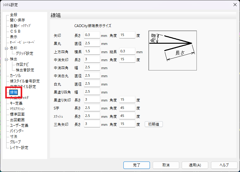Focus the 白丸 直径 field
The image size is (240, 172).
pyautogui.click(x=92, y=84)
